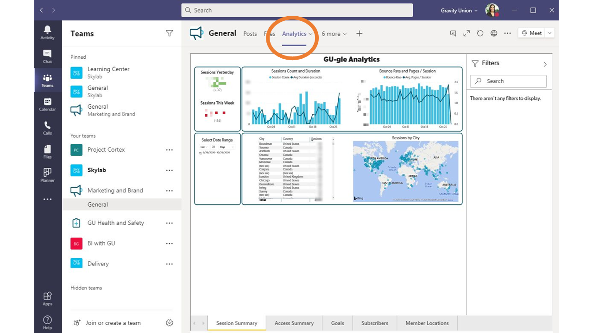
Task: Reload the tab with the refresh icon
Action: coord(480,33)
